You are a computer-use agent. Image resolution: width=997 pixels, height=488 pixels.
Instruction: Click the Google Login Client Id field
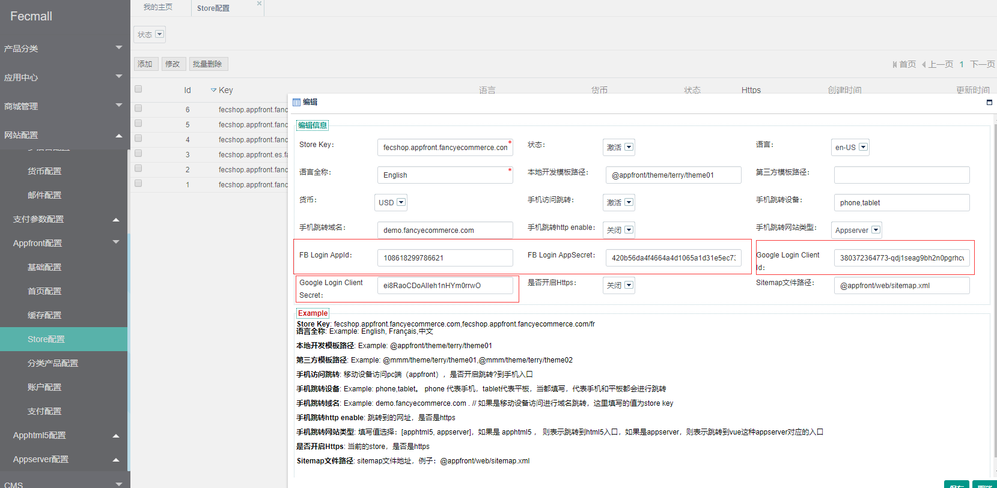coord(901,258)
